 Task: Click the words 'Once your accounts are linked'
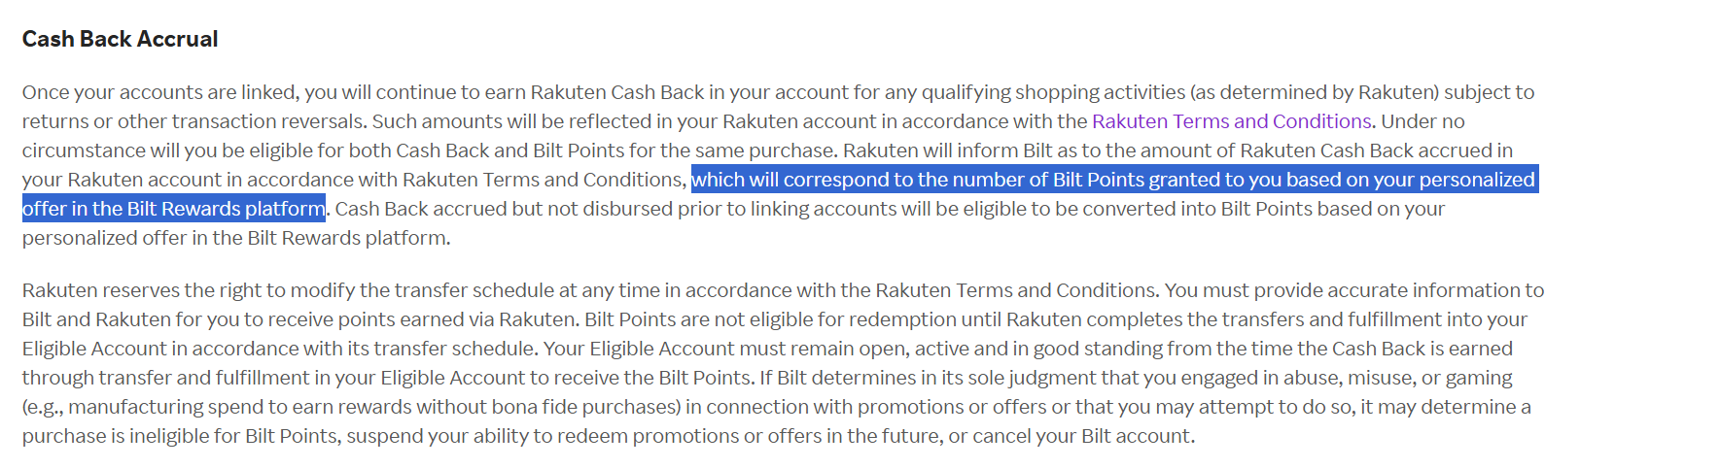tap(159, 92)
